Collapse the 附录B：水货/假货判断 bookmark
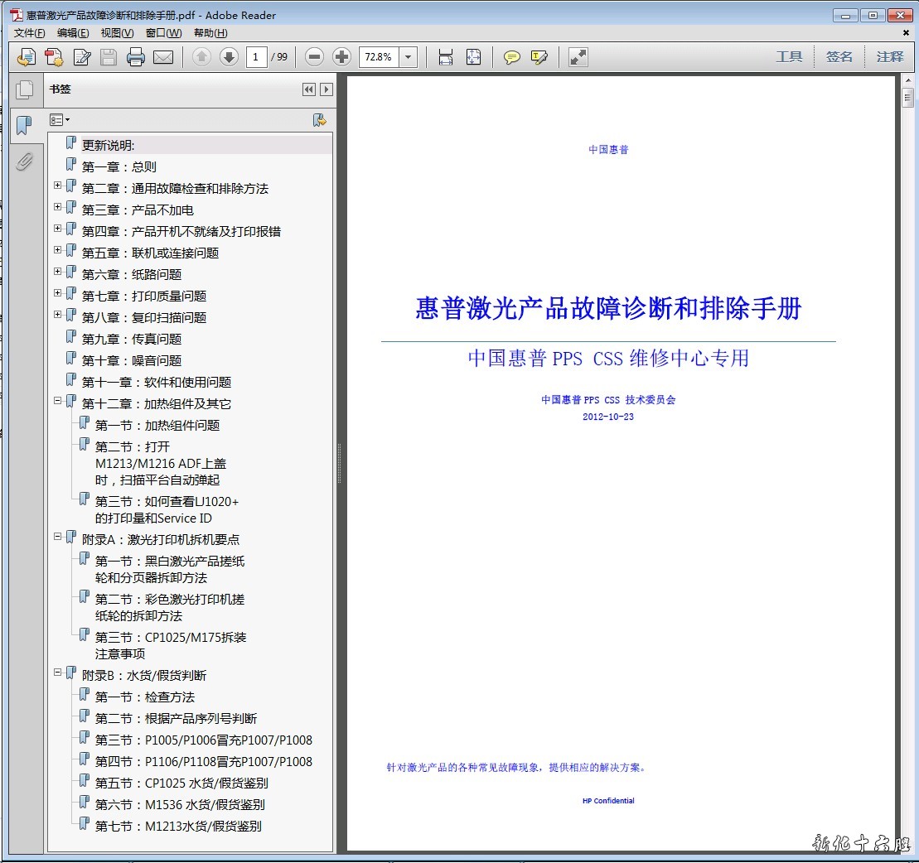 click(58, 673)
